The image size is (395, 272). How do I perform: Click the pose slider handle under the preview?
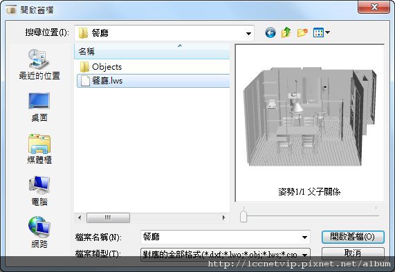pyautogui.click(x=244, y=216)
